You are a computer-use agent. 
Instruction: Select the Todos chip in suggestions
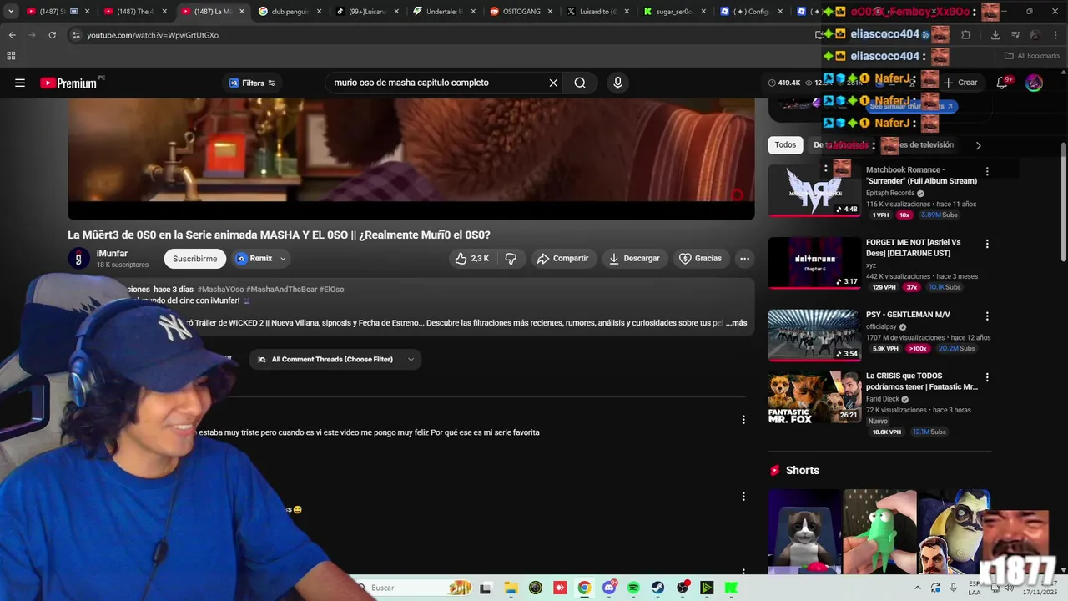(x=785, y=145)
